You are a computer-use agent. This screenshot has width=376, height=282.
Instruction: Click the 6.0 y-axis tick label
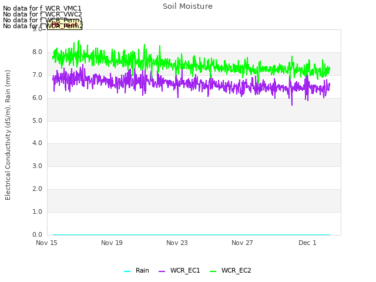click(x=37, y=98)
